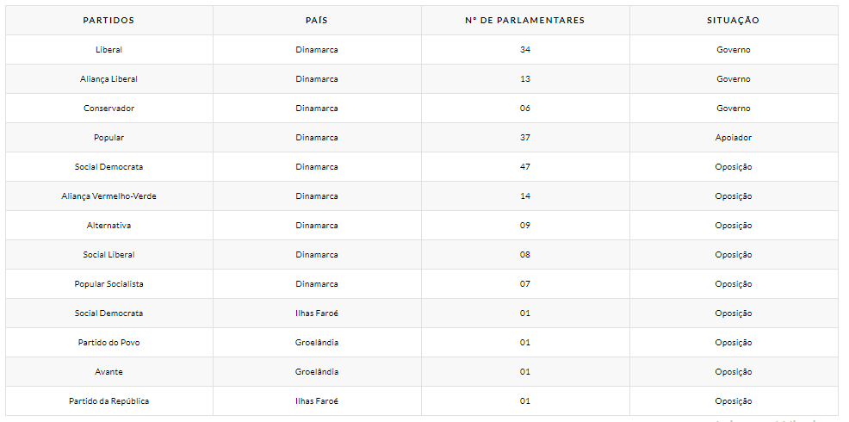Select the Aliança Liberal cell
This screenshot has width=849, height=422.
click(x=108, y=79)
